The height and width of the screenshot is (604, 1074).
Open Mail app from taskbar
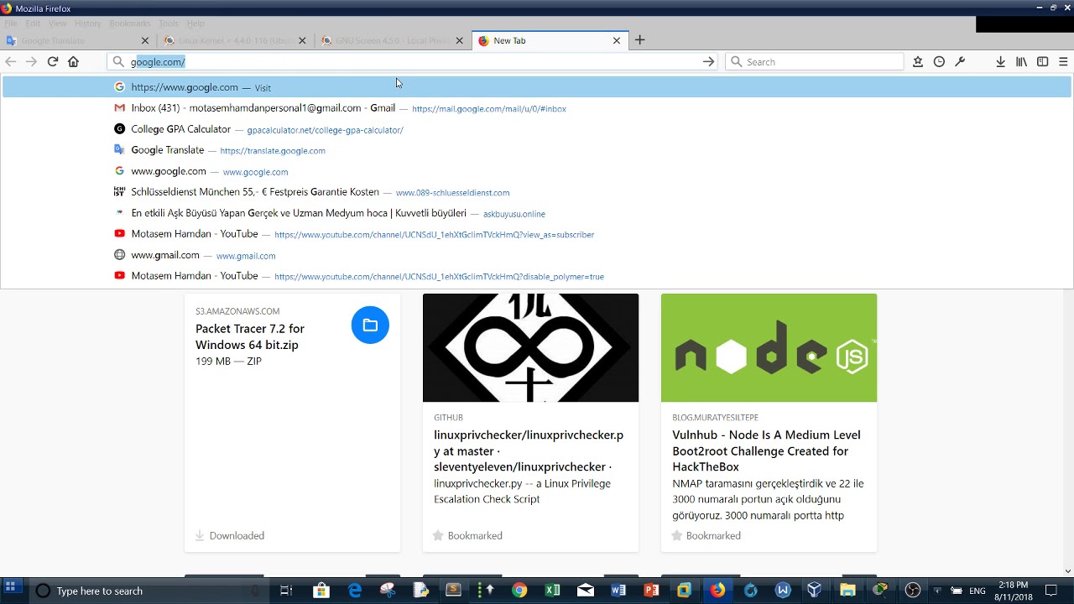586,591
